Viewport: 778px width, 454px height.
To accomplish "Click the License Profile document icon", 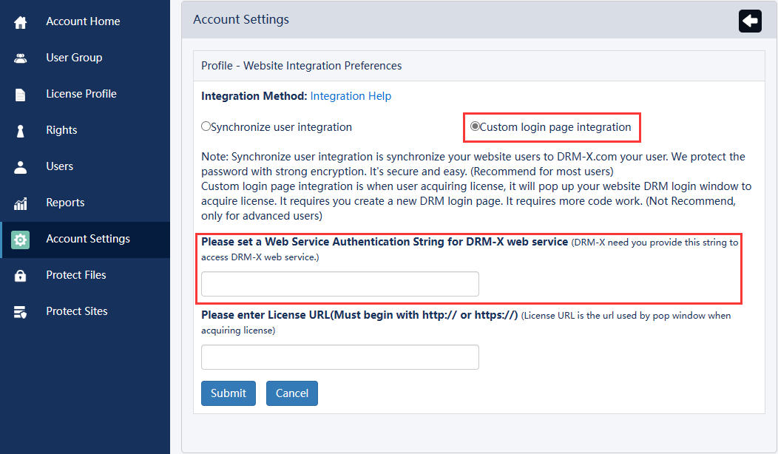I will (x=21, y=95).
